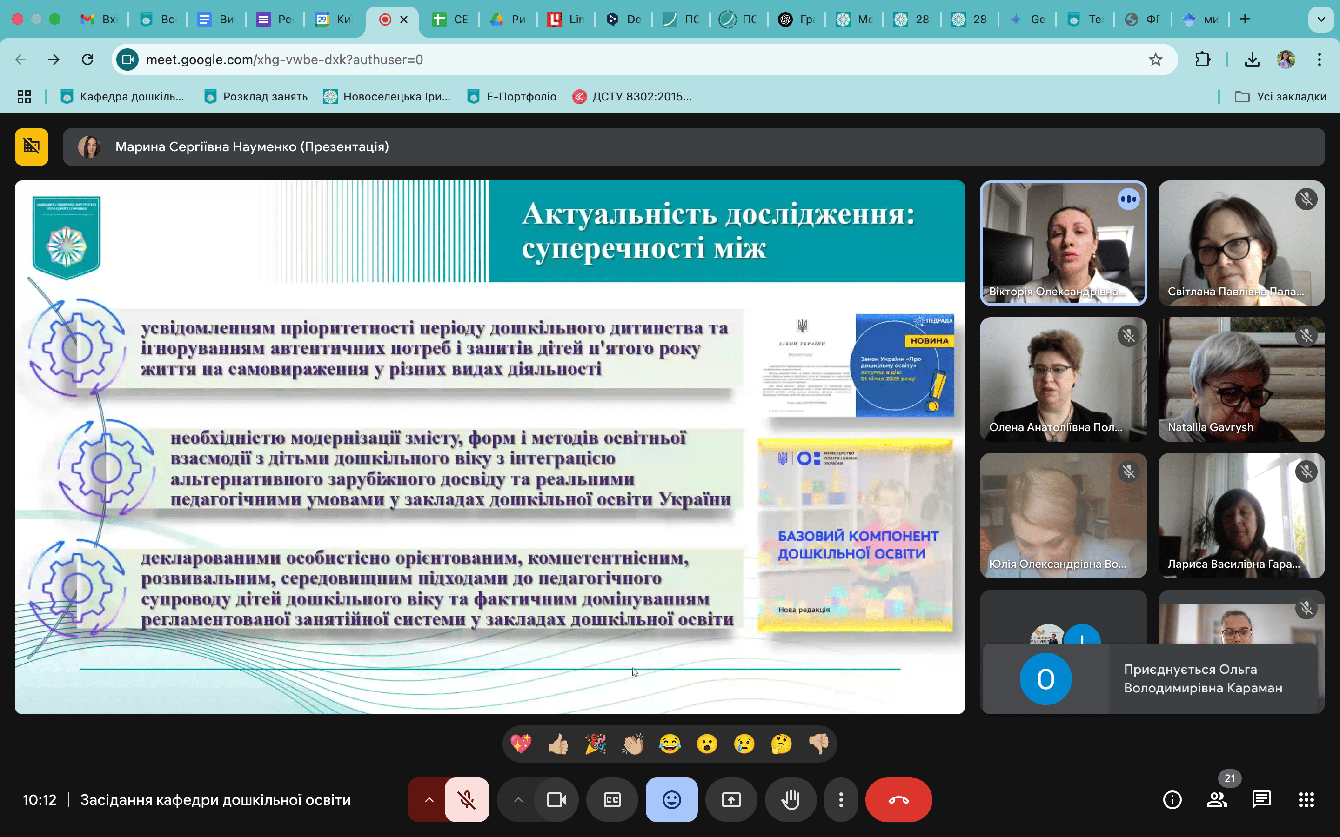Open the tab search dropdown arrow
Screen dimensions: 1340x837
click(1320, 20)
